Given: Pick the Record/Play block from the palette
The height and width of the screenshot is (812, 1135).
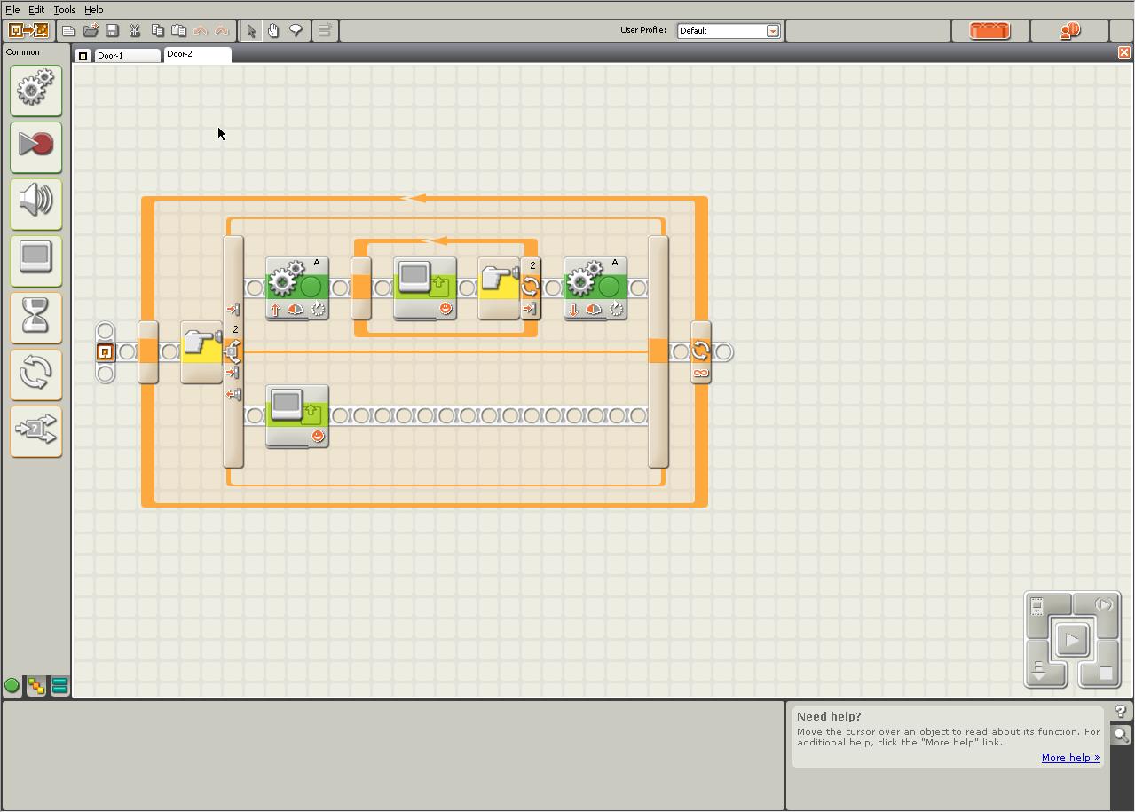Looking at the screenshot, I should pos(35,146).
